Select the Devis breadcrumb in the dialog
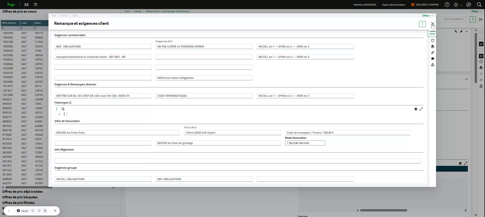Image resolution: width=485 pixels, height=217 pixels. click(75, 16)
